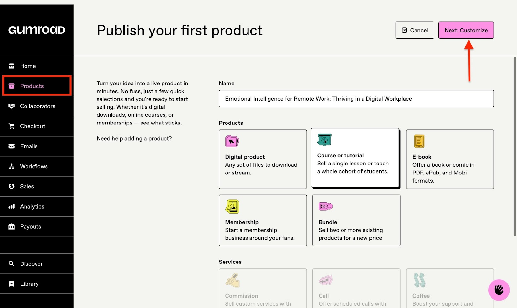Image resolution: width=517 pixels, height=308 pixels.
Task: Open the Collaborators handshake icon
Action: coord(12,106)
